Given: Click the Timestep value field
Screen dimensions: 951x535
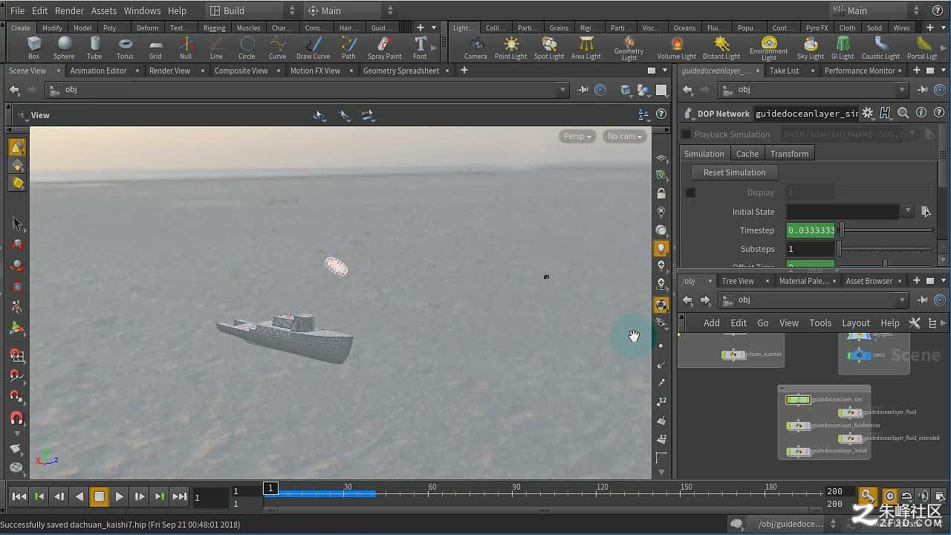Looking at the screenshot, I should [811, 230].
